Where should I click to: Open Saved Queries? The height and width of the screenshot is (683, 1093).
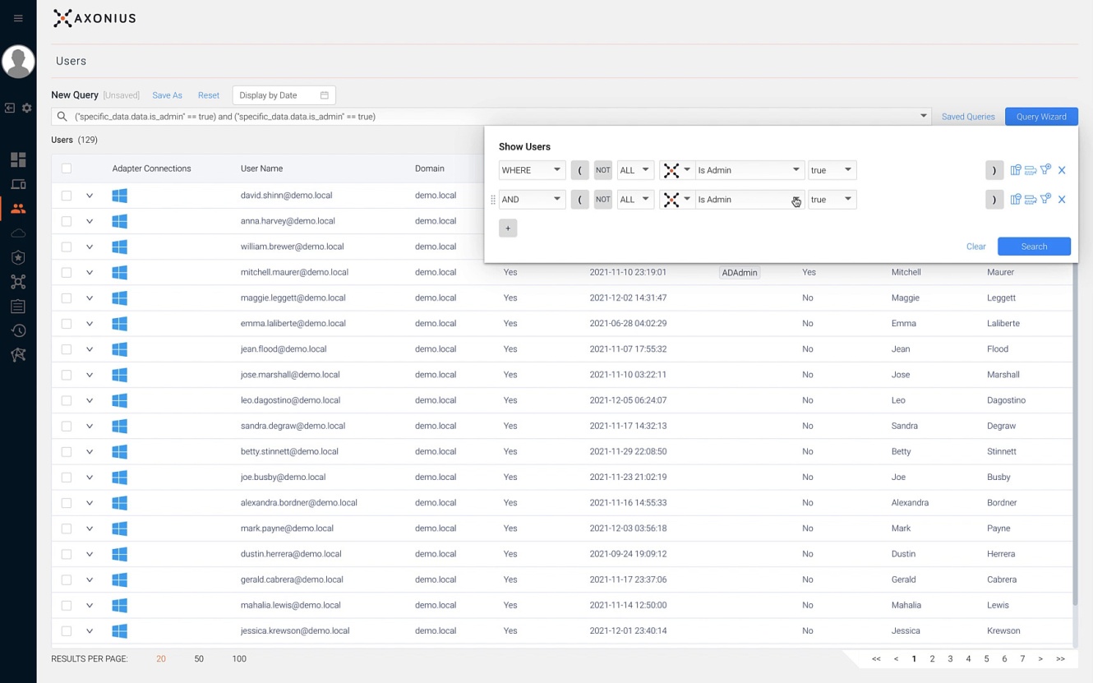coord(968,117)
